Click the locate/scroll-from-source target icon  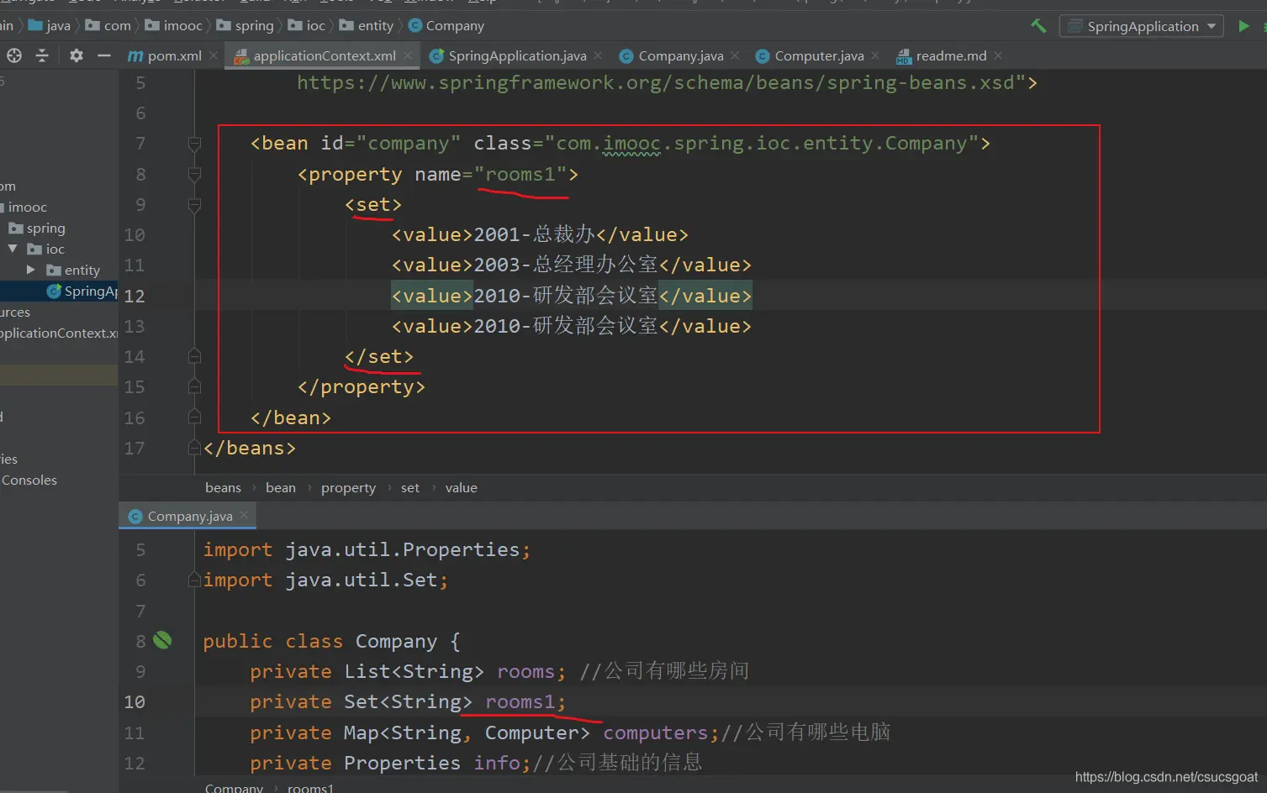point(14,55)
